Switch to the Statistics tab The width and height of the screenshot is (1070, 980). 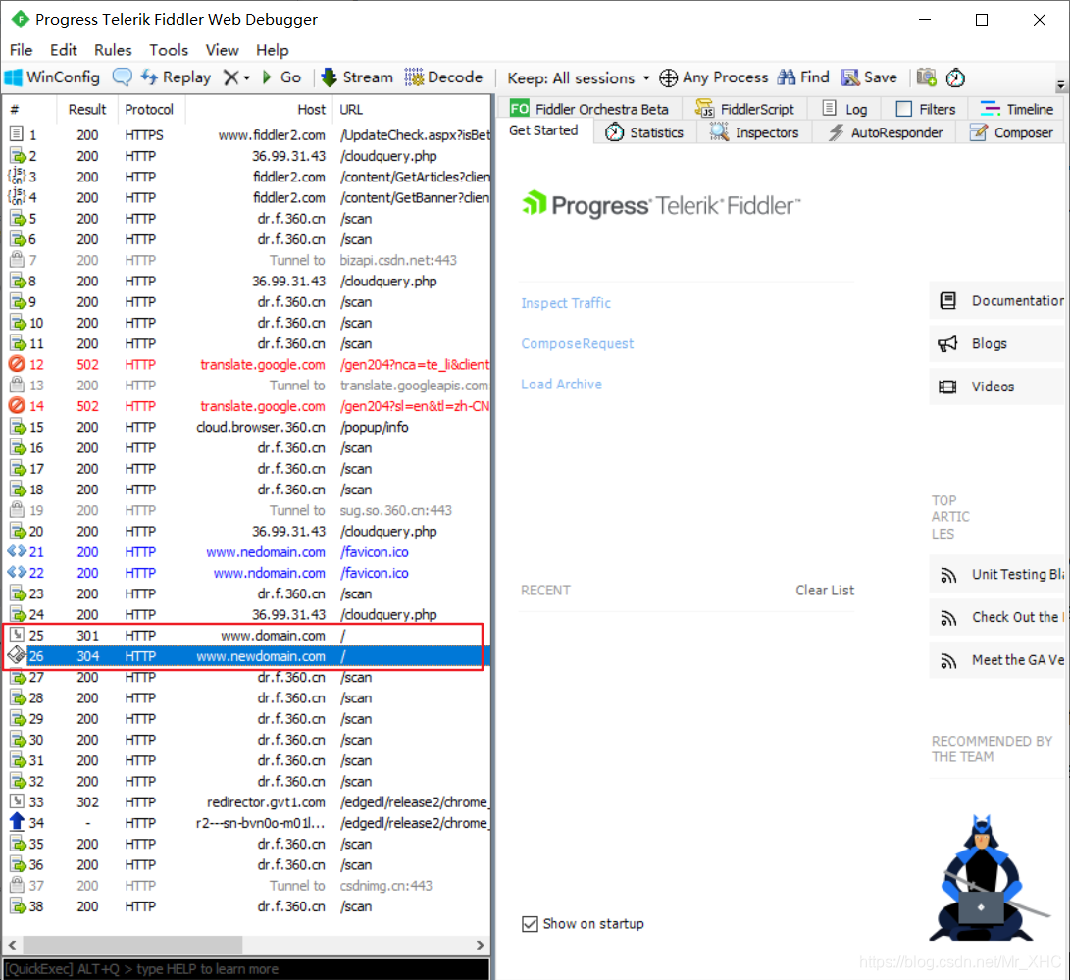[x=644, y=132]
